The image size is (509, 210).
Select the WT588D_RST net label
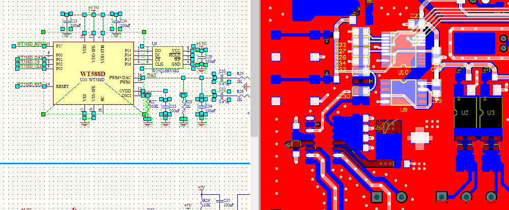30,84
